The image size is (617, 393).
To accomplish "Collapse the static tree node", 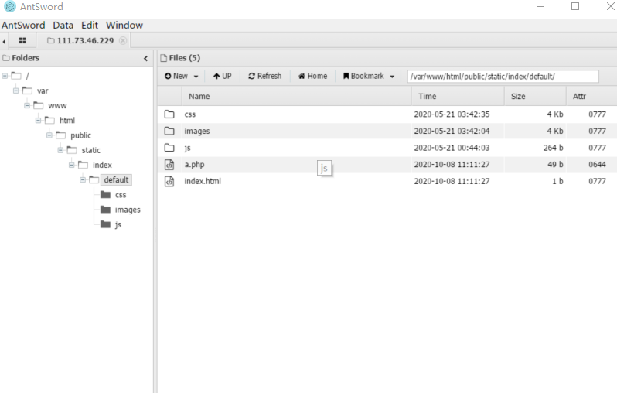I will pyautogui.click(x=60, y=150).
